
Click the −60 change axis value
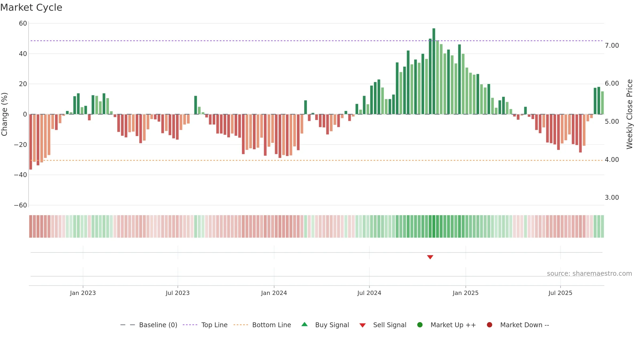tap(21, 205)
